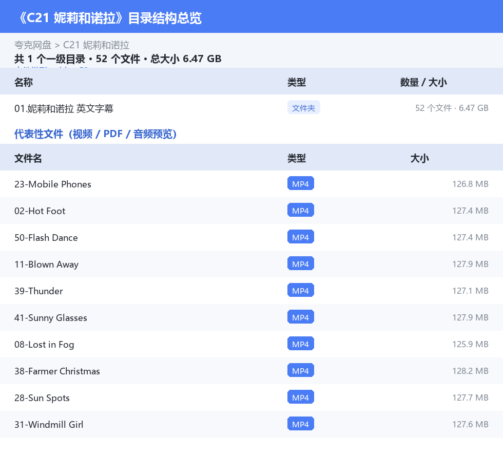Click the MP4 badge for 11-Blown Away
This screenshot has height=454, width=503.
pos(301,263)
